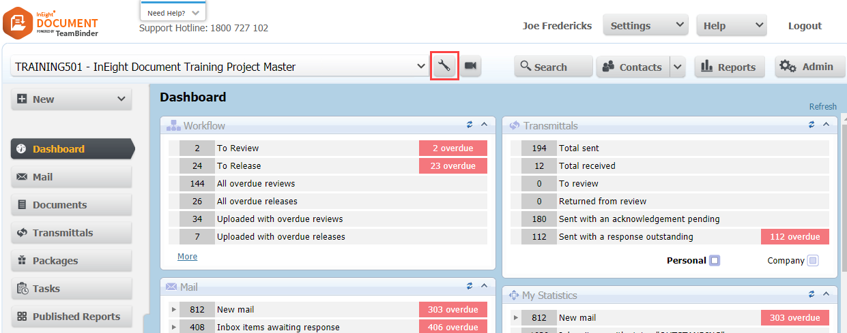
Task: Click Sent with an acknowledgement pending row
Action: coord(670,219)
